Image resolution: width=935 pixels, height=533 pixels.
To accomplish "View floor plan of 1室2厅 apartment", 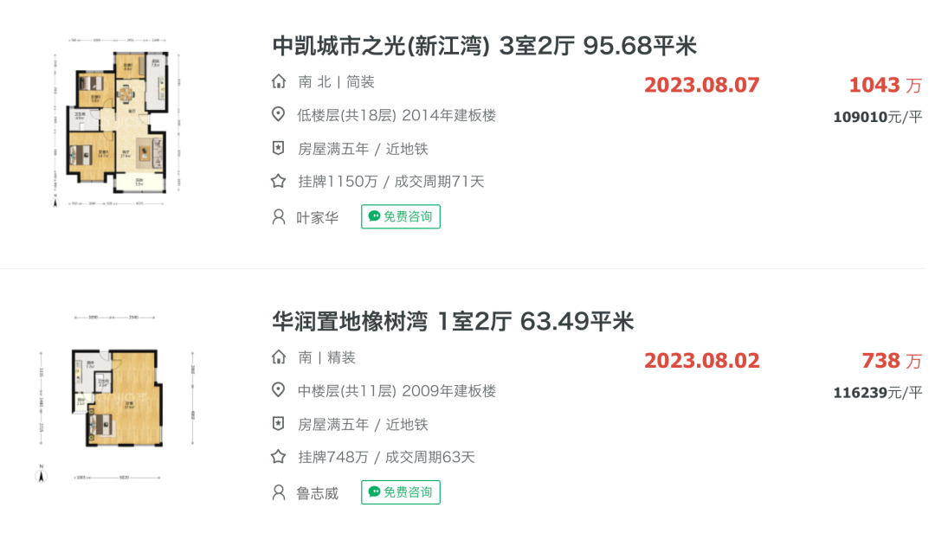I will tap(117, 398).
